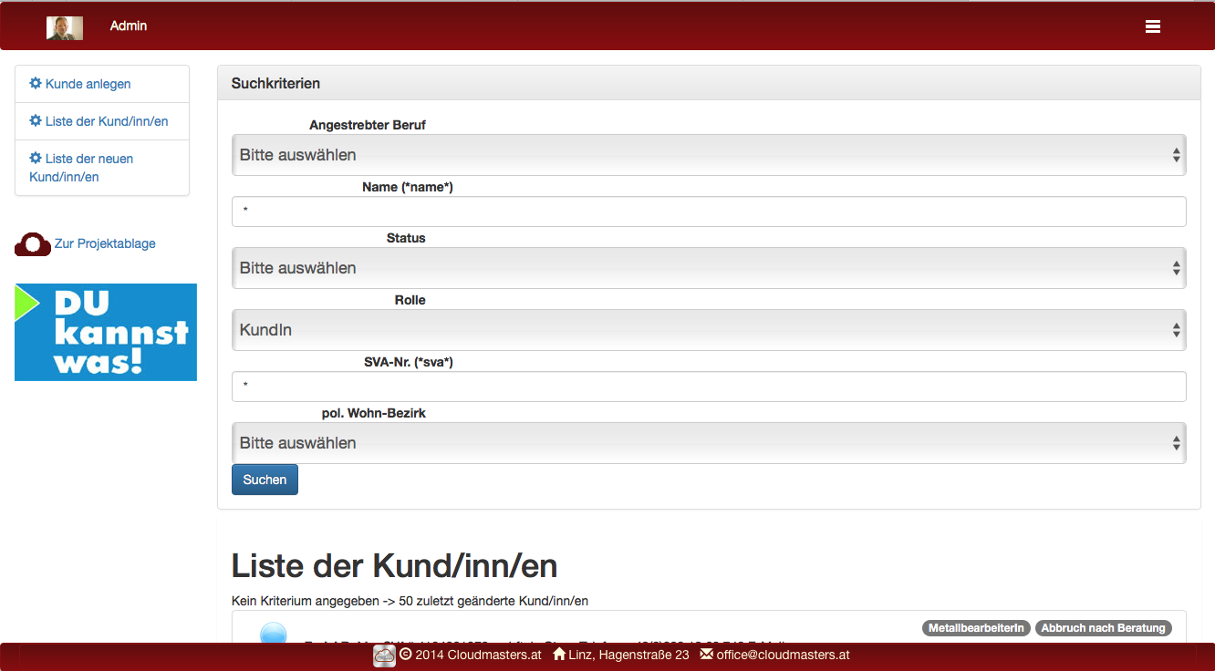Viewport: 1215px width, 671px height.
Task: Expand the pol. Wohn-Bezirk dropdown
Action: click(708, 443)
